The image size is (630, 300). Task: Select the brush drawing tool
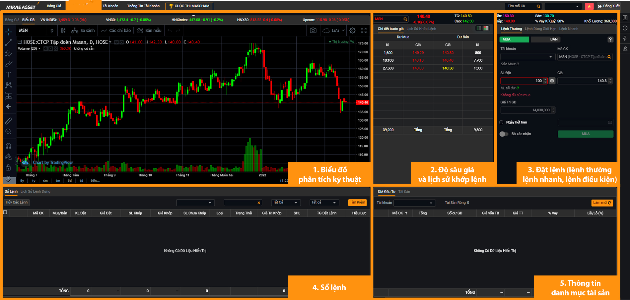coord(8,64)
